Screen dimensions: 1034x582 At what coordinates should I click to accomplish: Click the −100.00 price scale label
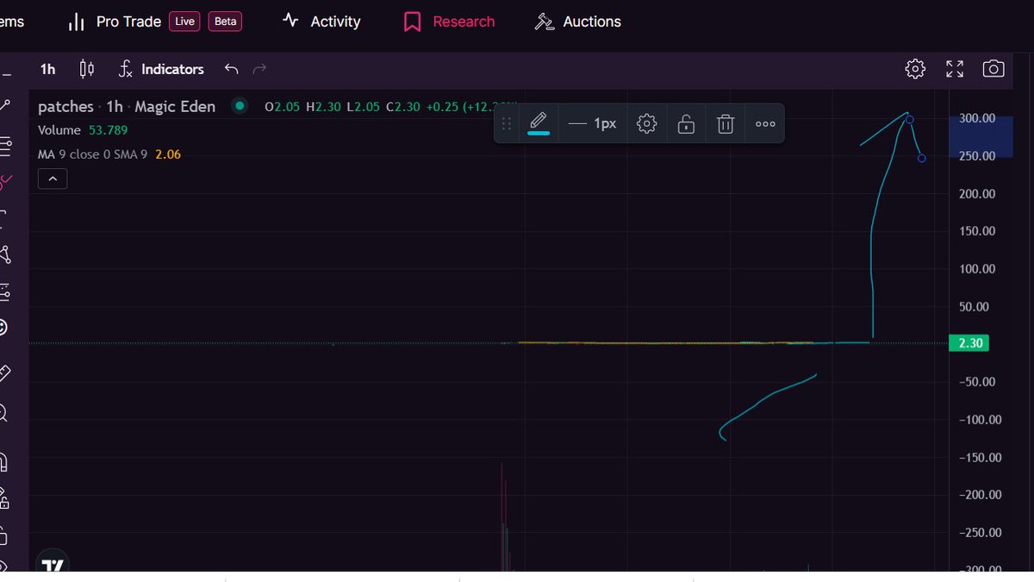click(980, 420)
